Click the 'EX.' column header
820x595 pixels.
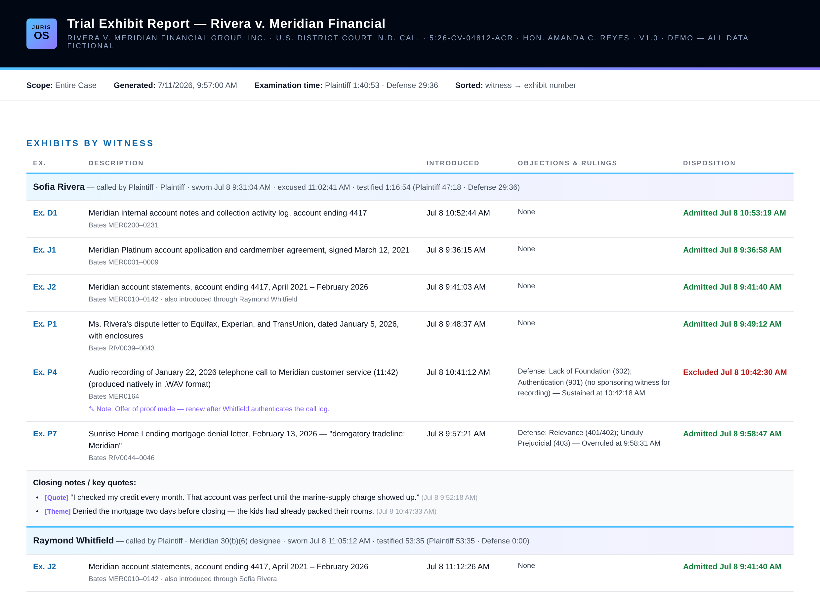[39, 163]
